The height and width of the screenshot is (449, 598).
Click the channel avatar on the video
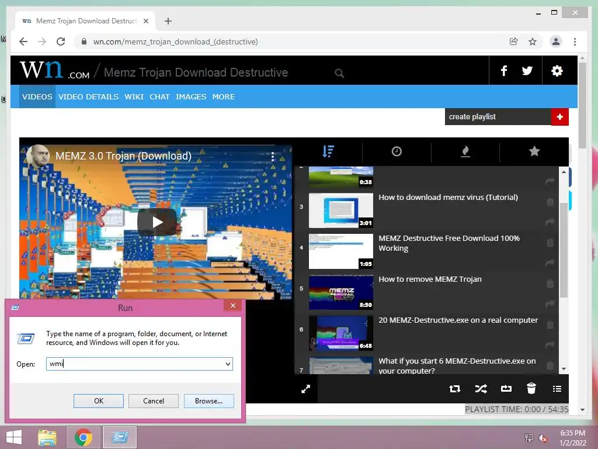38,156
